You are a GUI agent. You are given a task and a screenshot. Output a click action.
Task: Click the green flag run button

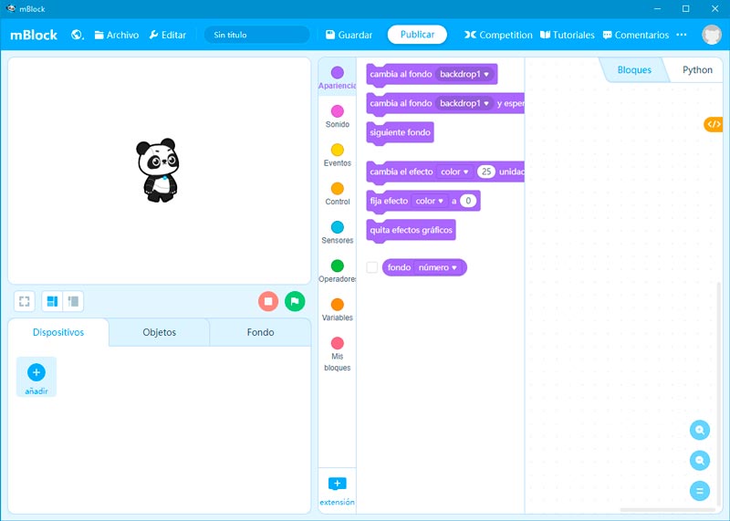295,301
